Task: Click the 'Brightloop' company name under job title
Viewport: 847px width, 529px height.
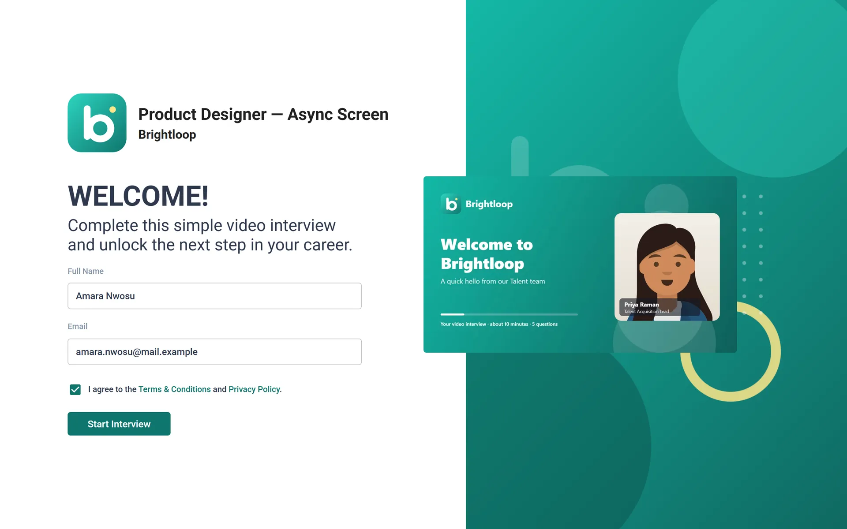Action: (167, 134)
